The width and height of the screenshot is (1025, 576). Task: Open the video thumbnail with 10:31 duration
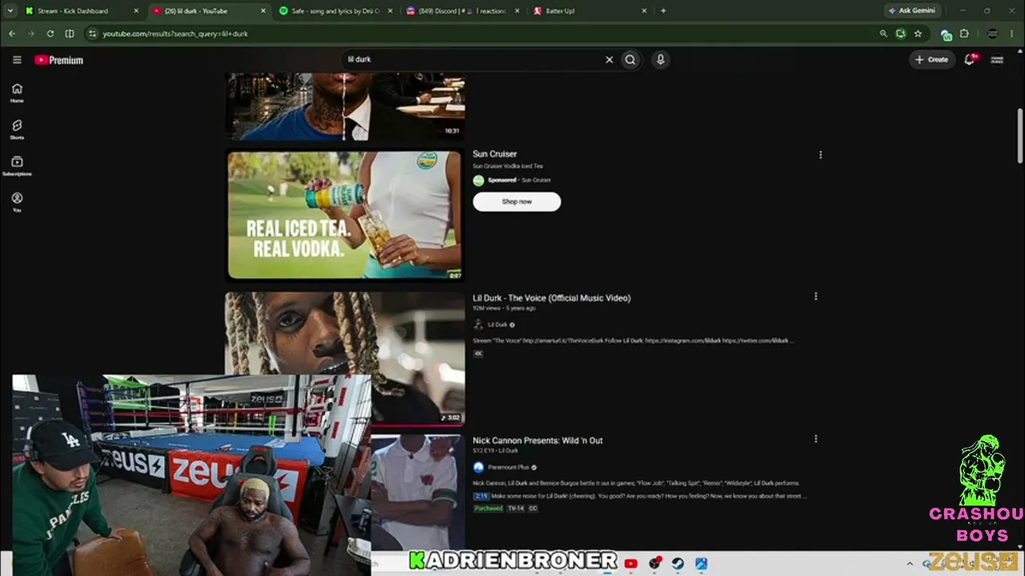344,107
